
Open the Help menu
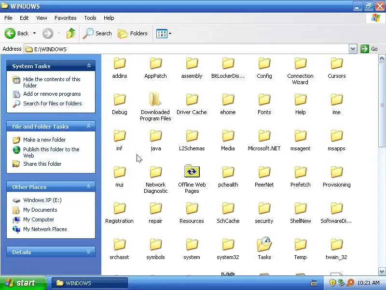[109, 18]
